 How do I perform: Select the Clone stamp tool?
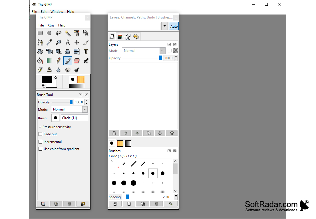pyautogui.click(x=49, y=70)
